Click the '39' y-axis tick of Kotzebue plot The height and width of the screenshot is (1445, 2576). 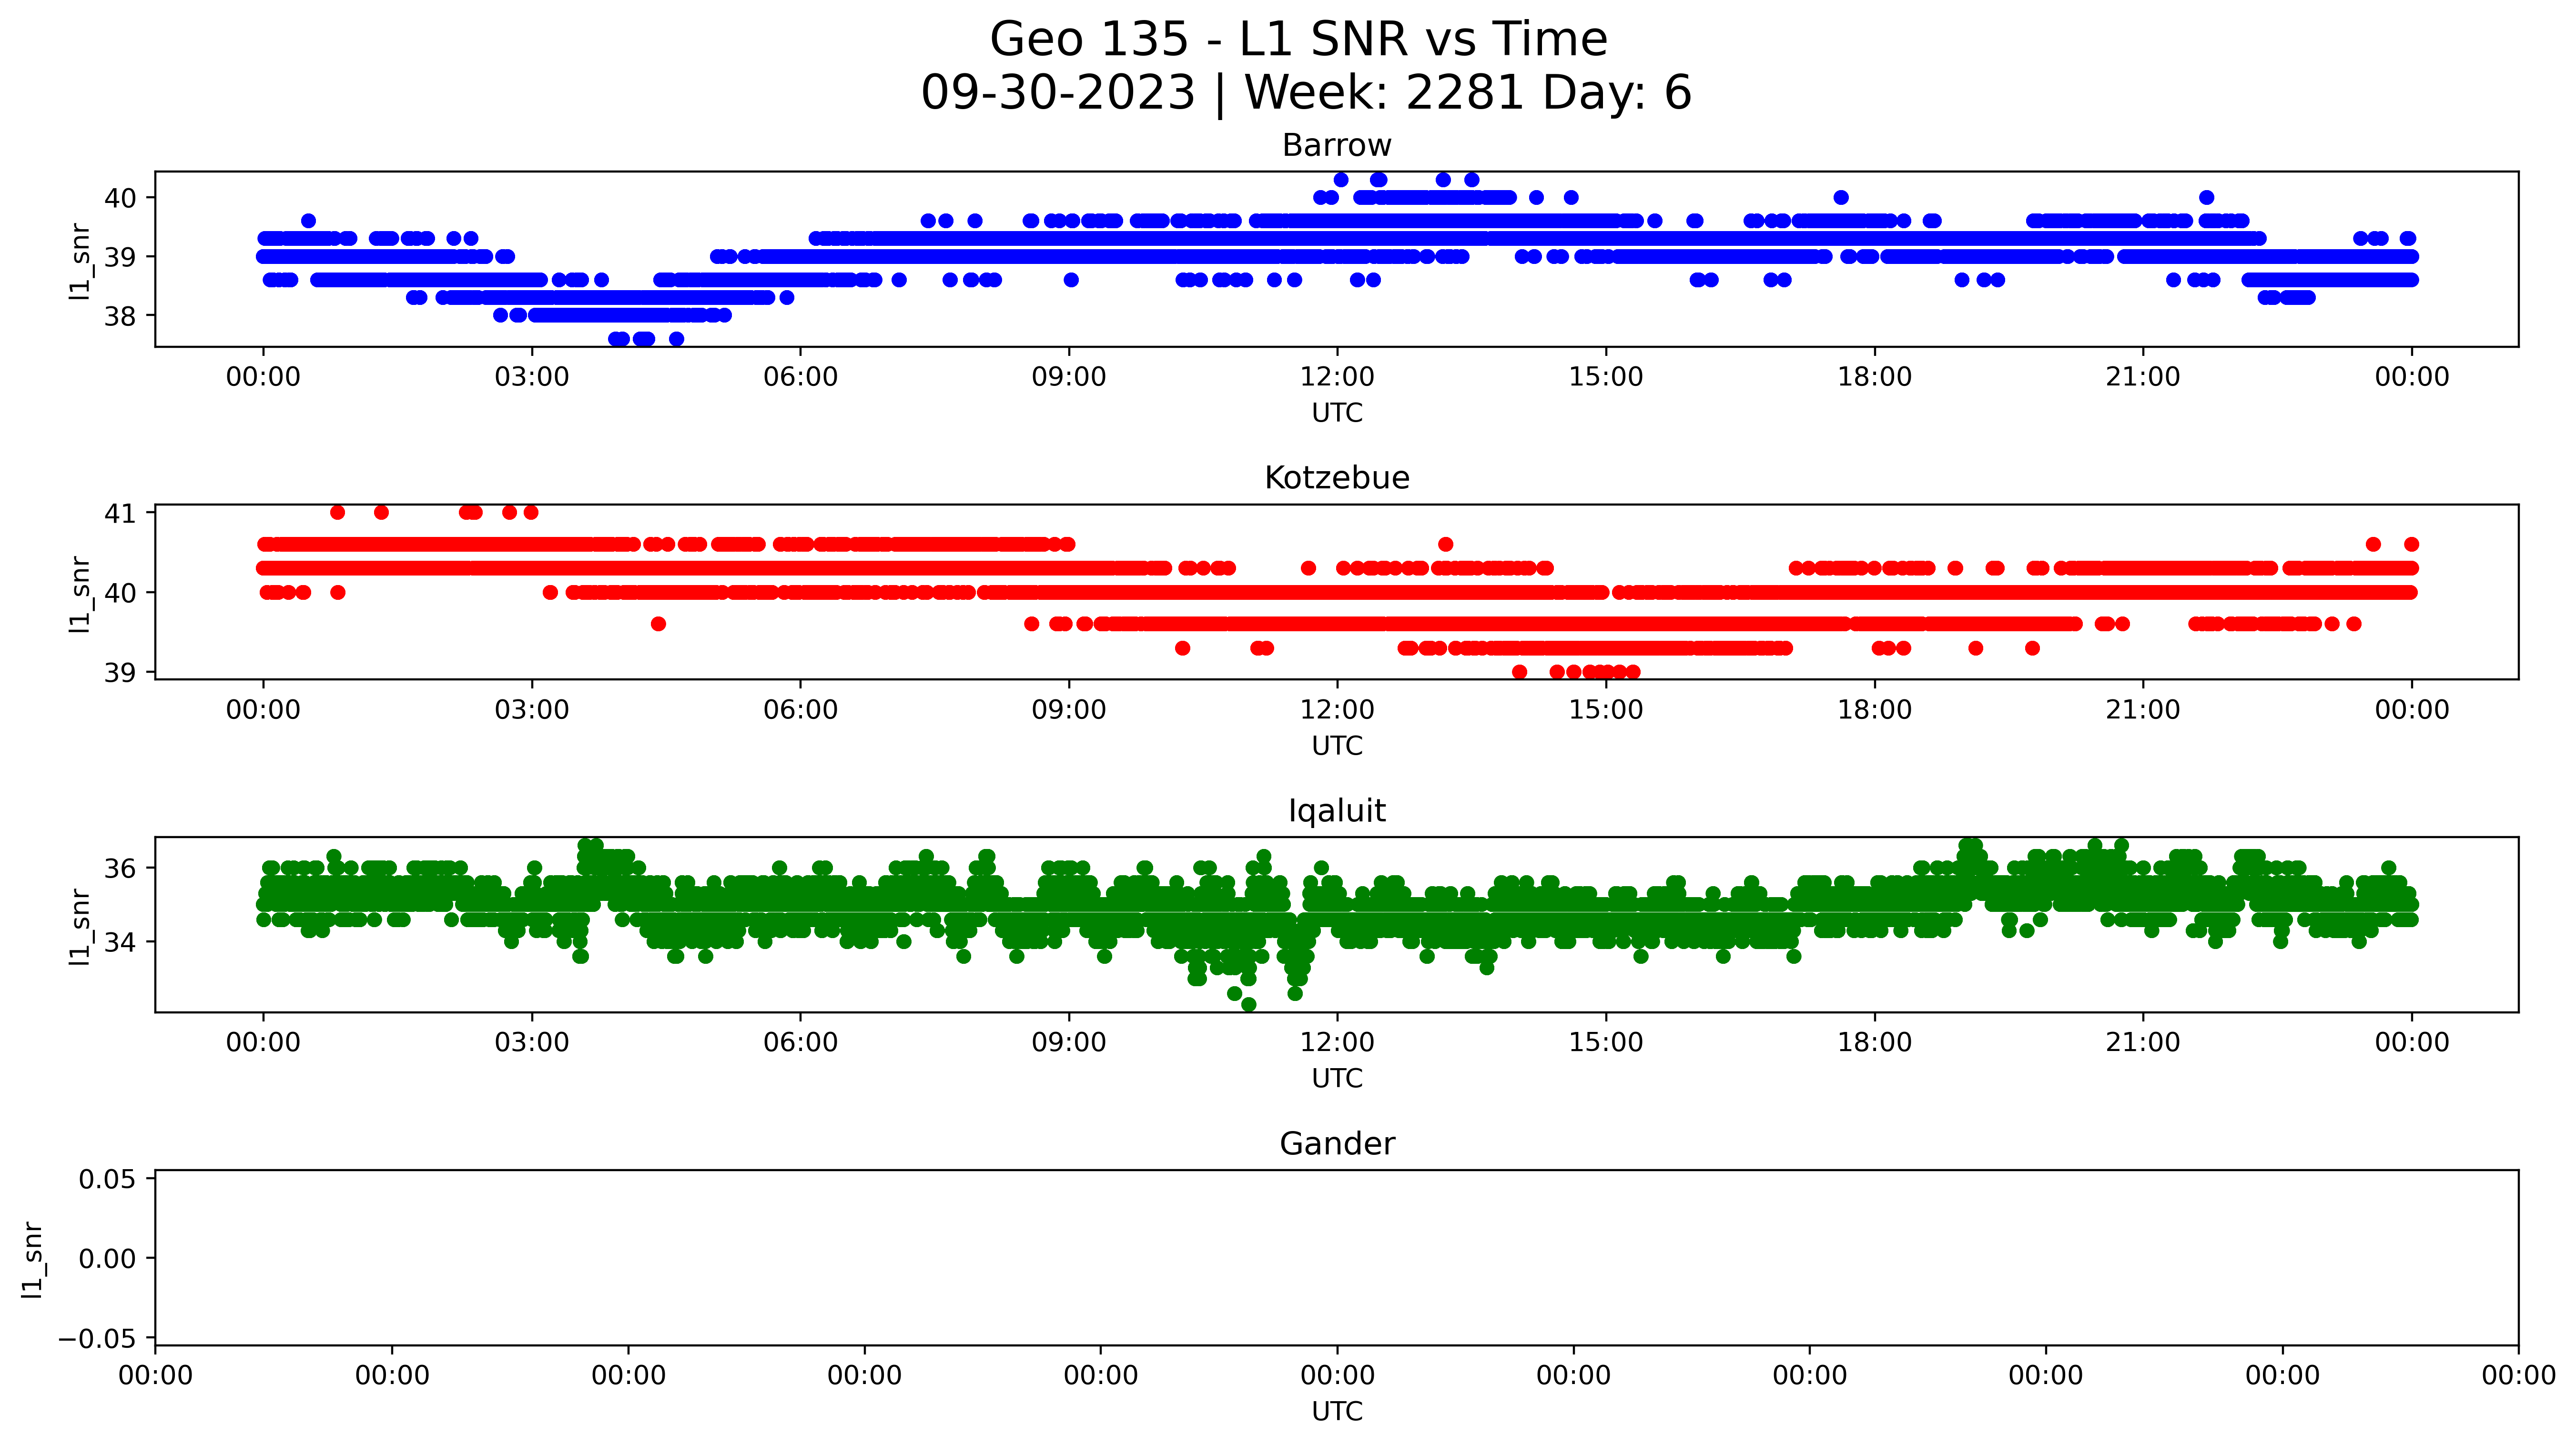click(x=121, y=673)
